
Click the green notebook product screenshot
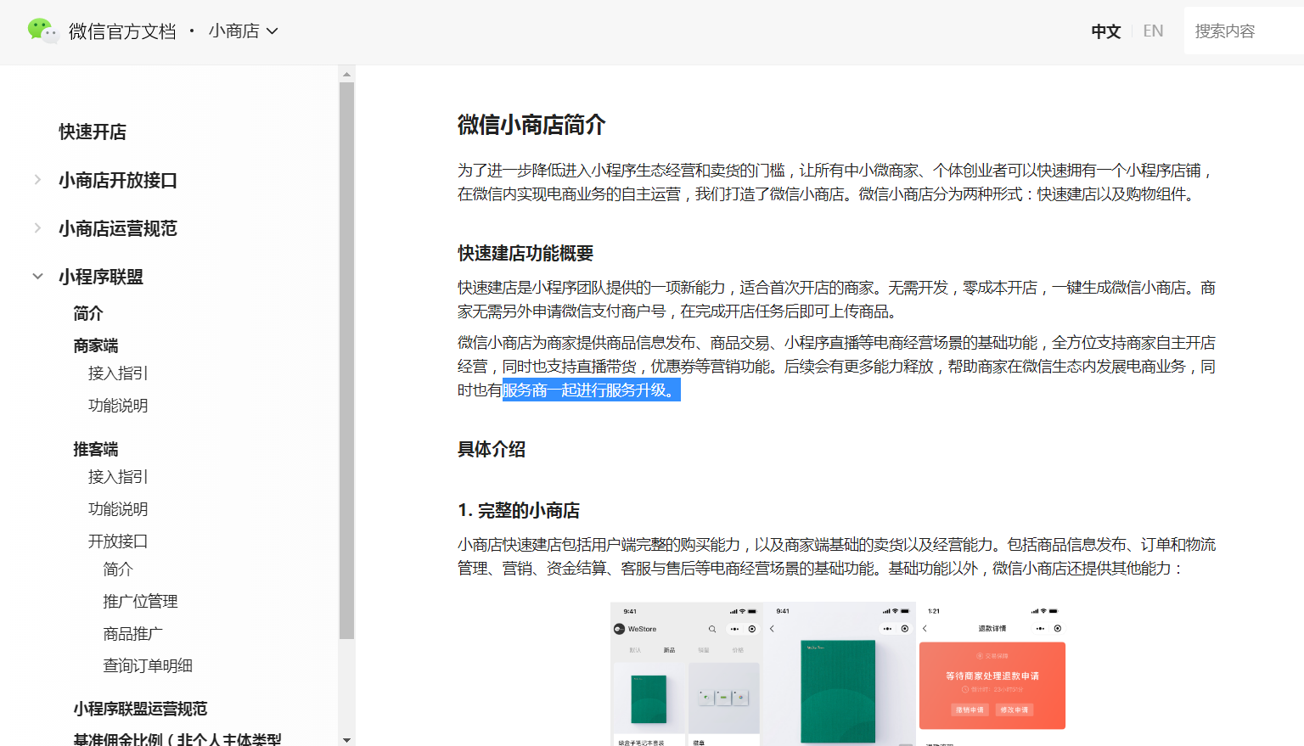click(839, 675)
